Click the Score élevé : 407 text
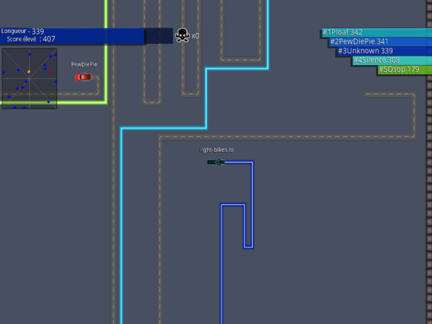432x324 pixels. 31,39
